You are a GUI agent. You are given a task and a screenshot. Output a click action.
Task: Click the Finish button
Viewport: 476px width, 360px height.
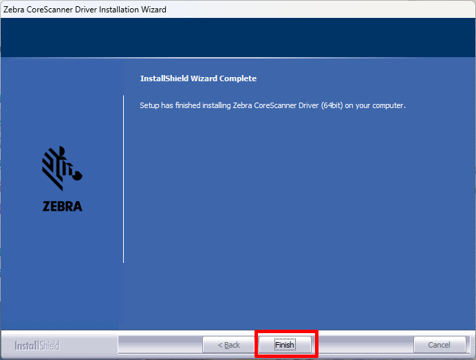coord(285,345)
